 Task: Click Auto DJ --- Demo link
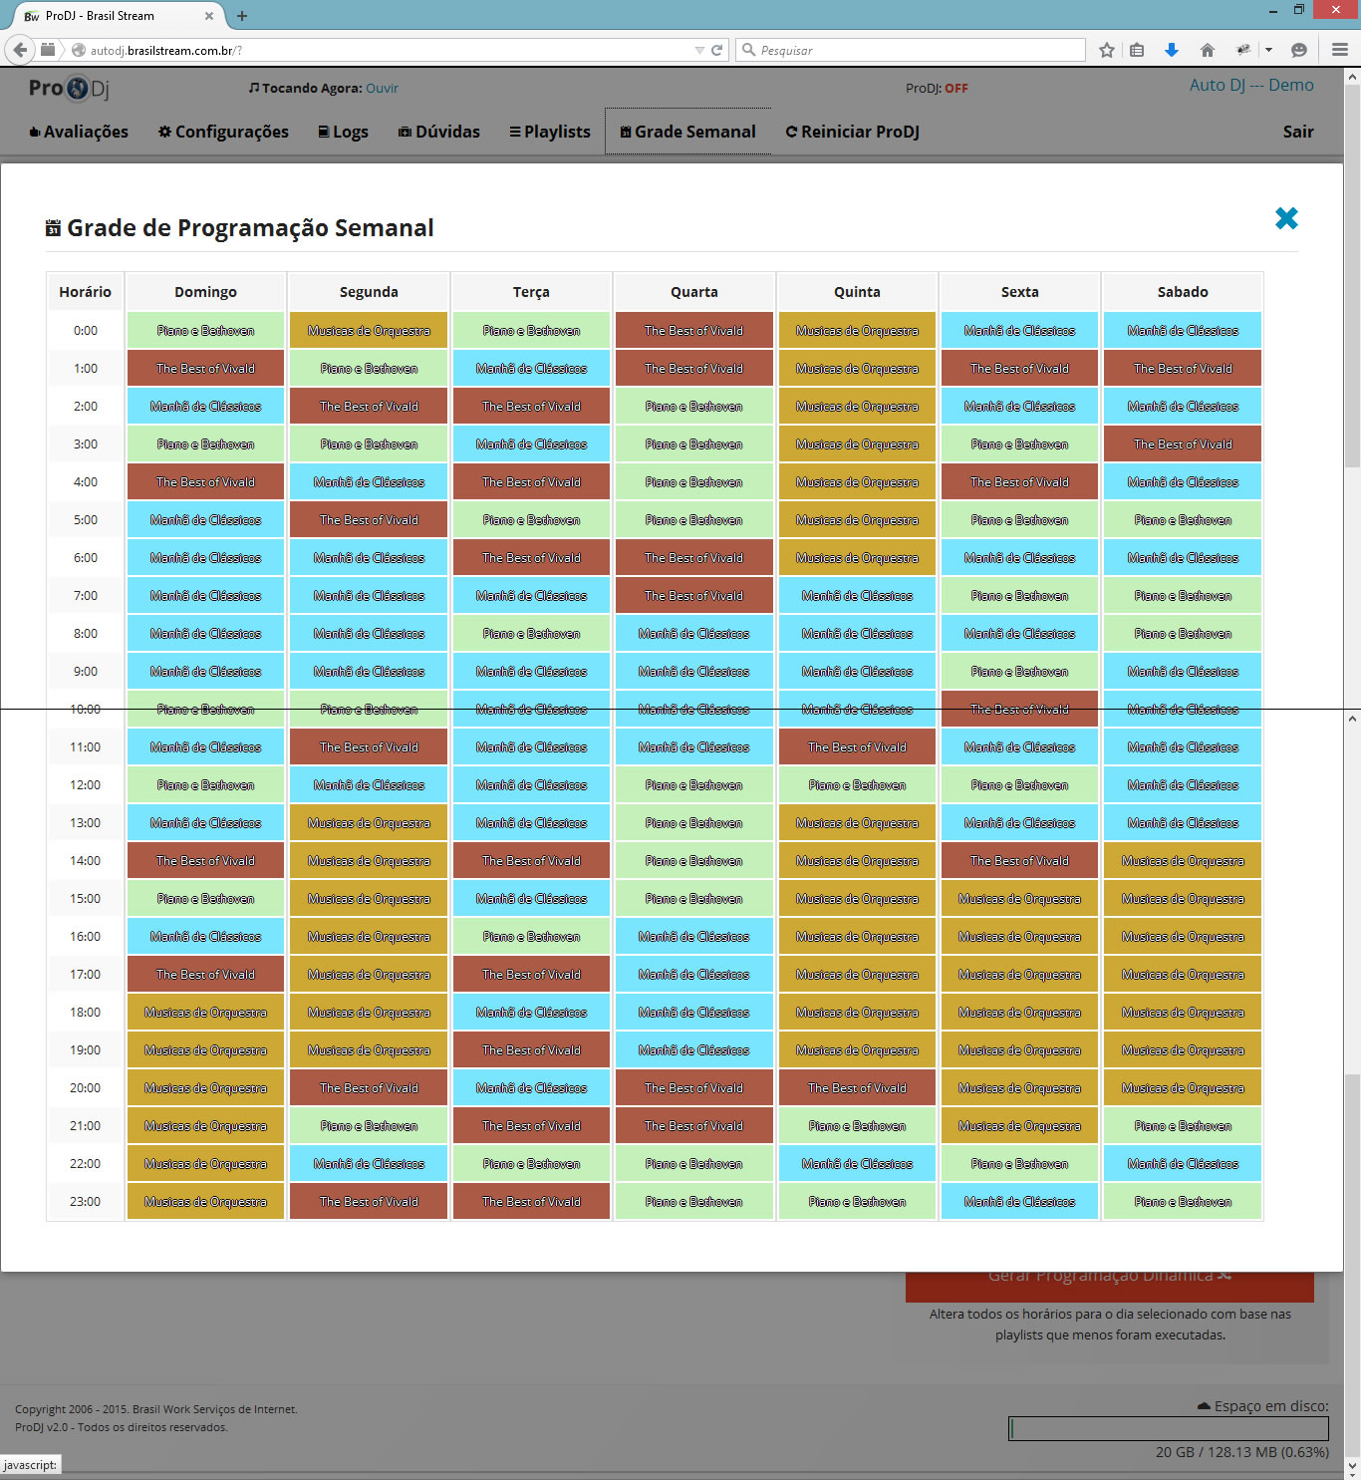pos(1251,85)
